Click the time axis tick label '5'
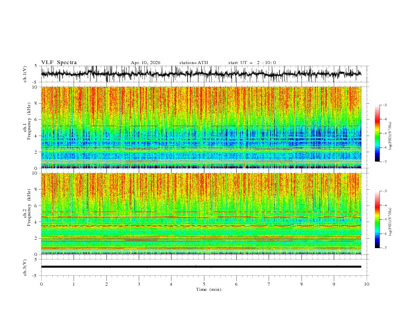Viewport: 413px width, 319px height. click(204, 284)
